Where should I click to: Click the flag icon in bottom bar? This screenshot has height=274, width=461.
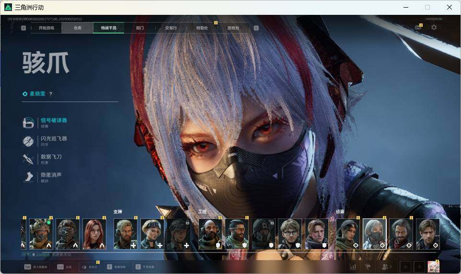[368, 267]
